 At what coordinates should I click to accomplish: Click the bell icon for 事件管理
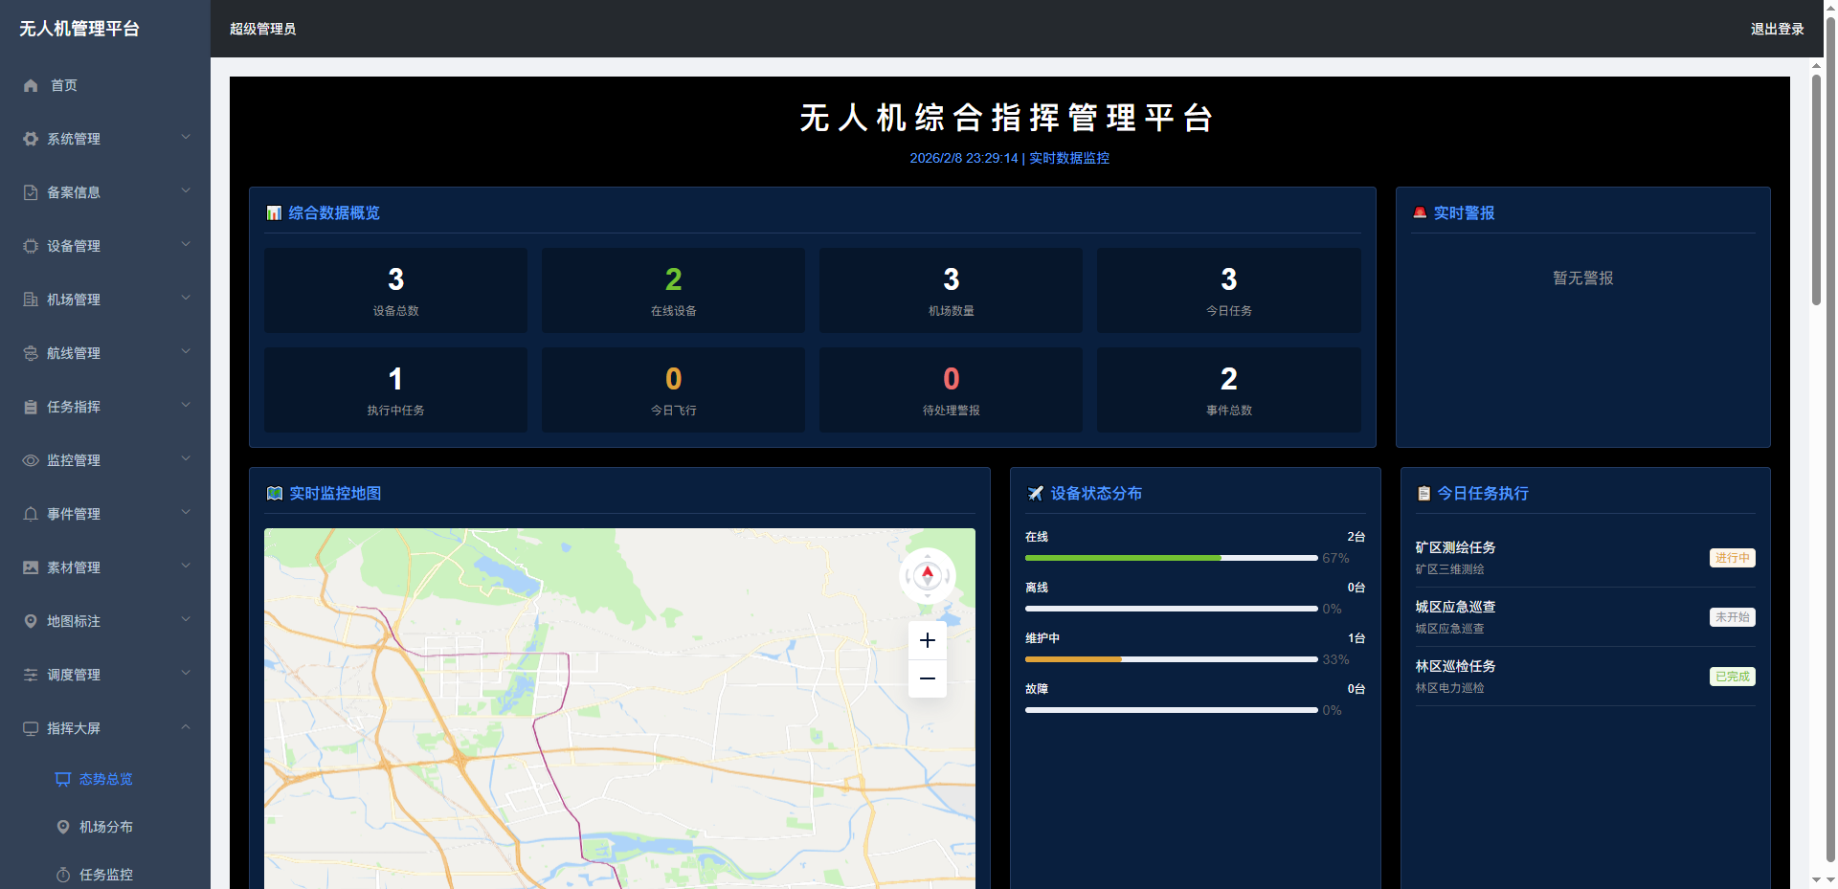click(31, 514)
